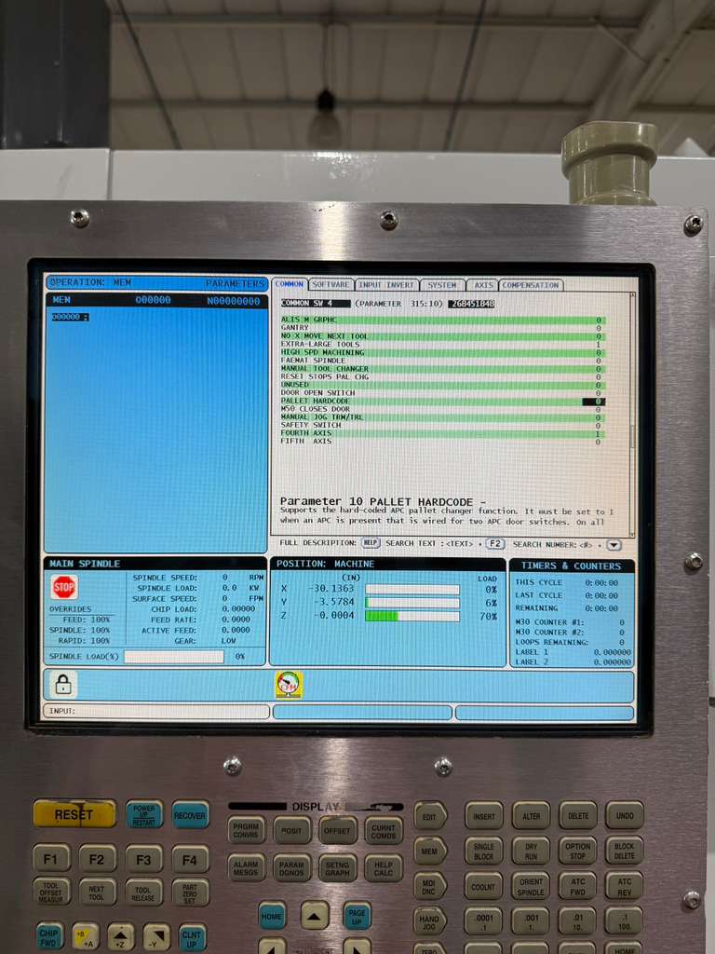This screenshot has width=715, height=954.
Task: Click the red STOP icon in Main Spindle
Action: point(64,587)
